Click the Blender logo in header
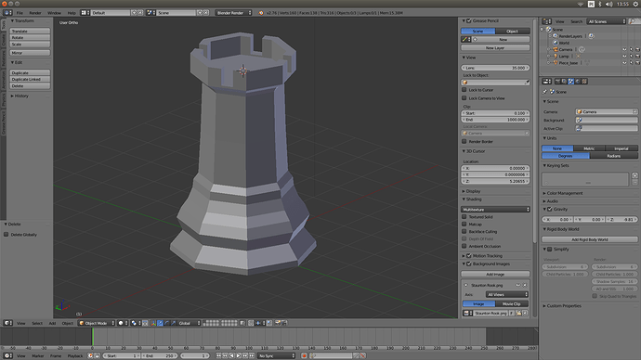 coord(261,13)
